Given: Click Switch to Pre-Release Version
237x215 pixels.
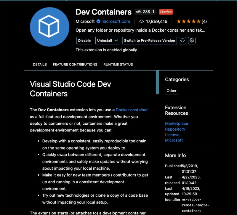Looking at the screenshot, I should coord(149,41).
